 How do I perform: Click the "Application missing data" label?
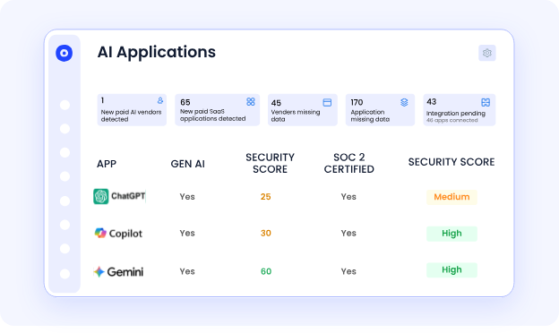coord(370,115)
